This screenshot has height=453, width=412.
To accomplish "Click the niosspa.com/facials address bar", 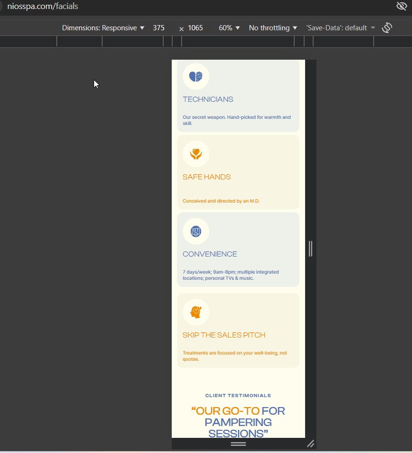I will [x=43, y=6].
